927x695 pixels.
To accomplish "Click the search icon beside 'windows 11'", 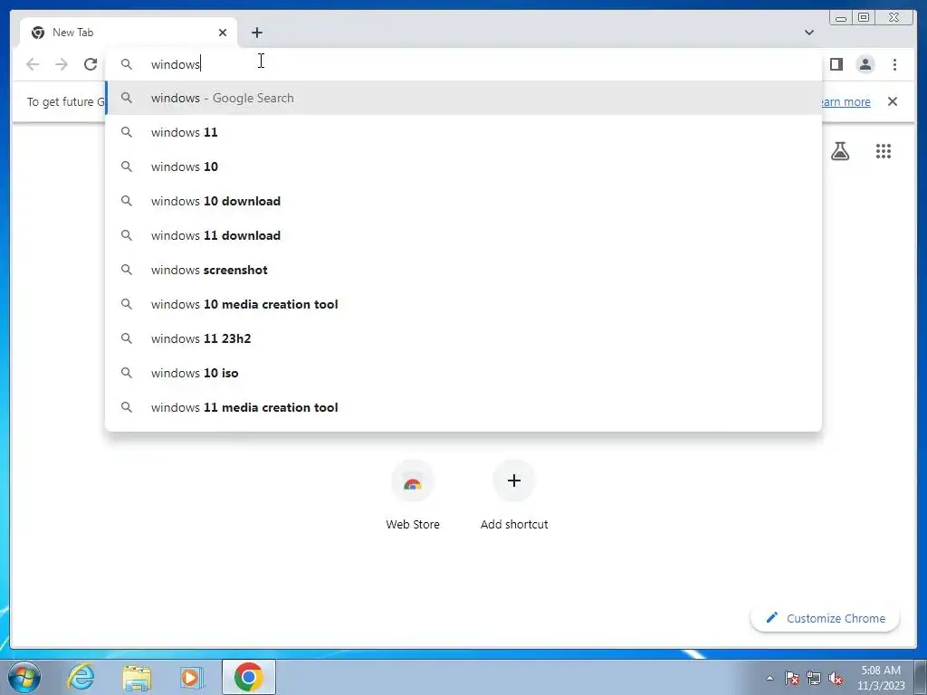I will tap(127, 132).
